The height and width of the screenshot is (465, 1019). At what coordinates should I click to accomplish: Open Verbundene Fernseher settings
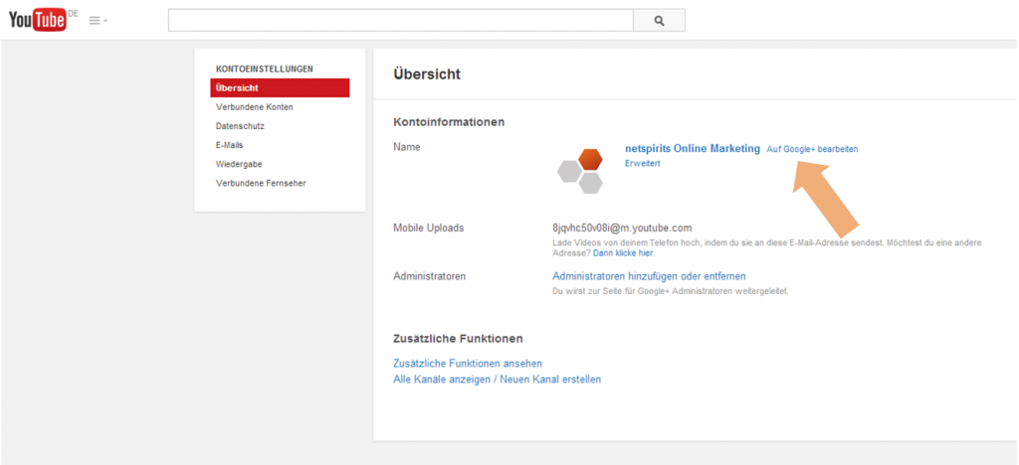261,183
